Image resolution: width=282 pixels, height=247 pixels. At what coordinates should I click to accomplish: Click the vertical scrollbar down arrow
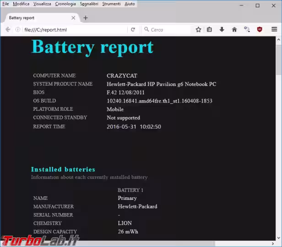(x=278, y=243)
